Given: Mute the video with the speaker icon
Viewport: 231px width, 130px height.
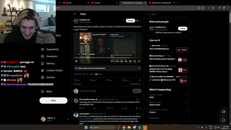Looking at the screenshot, I should (x=126, y=61).
